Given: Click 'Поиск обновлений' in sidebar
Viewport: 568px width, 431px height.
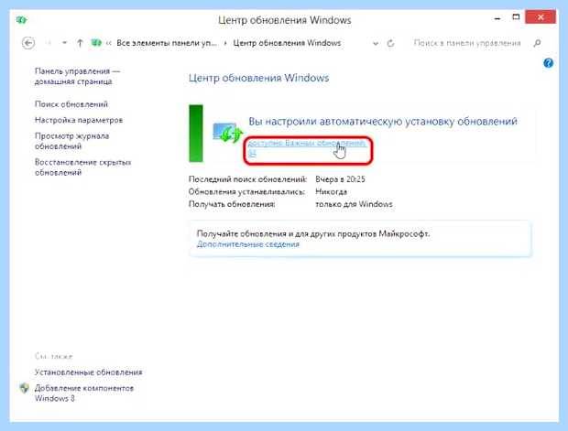Looking at the screenshot, I should tap(71, 104).
